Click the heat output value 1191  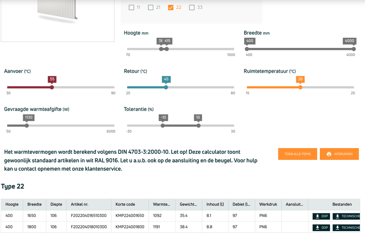pos(156,227)
